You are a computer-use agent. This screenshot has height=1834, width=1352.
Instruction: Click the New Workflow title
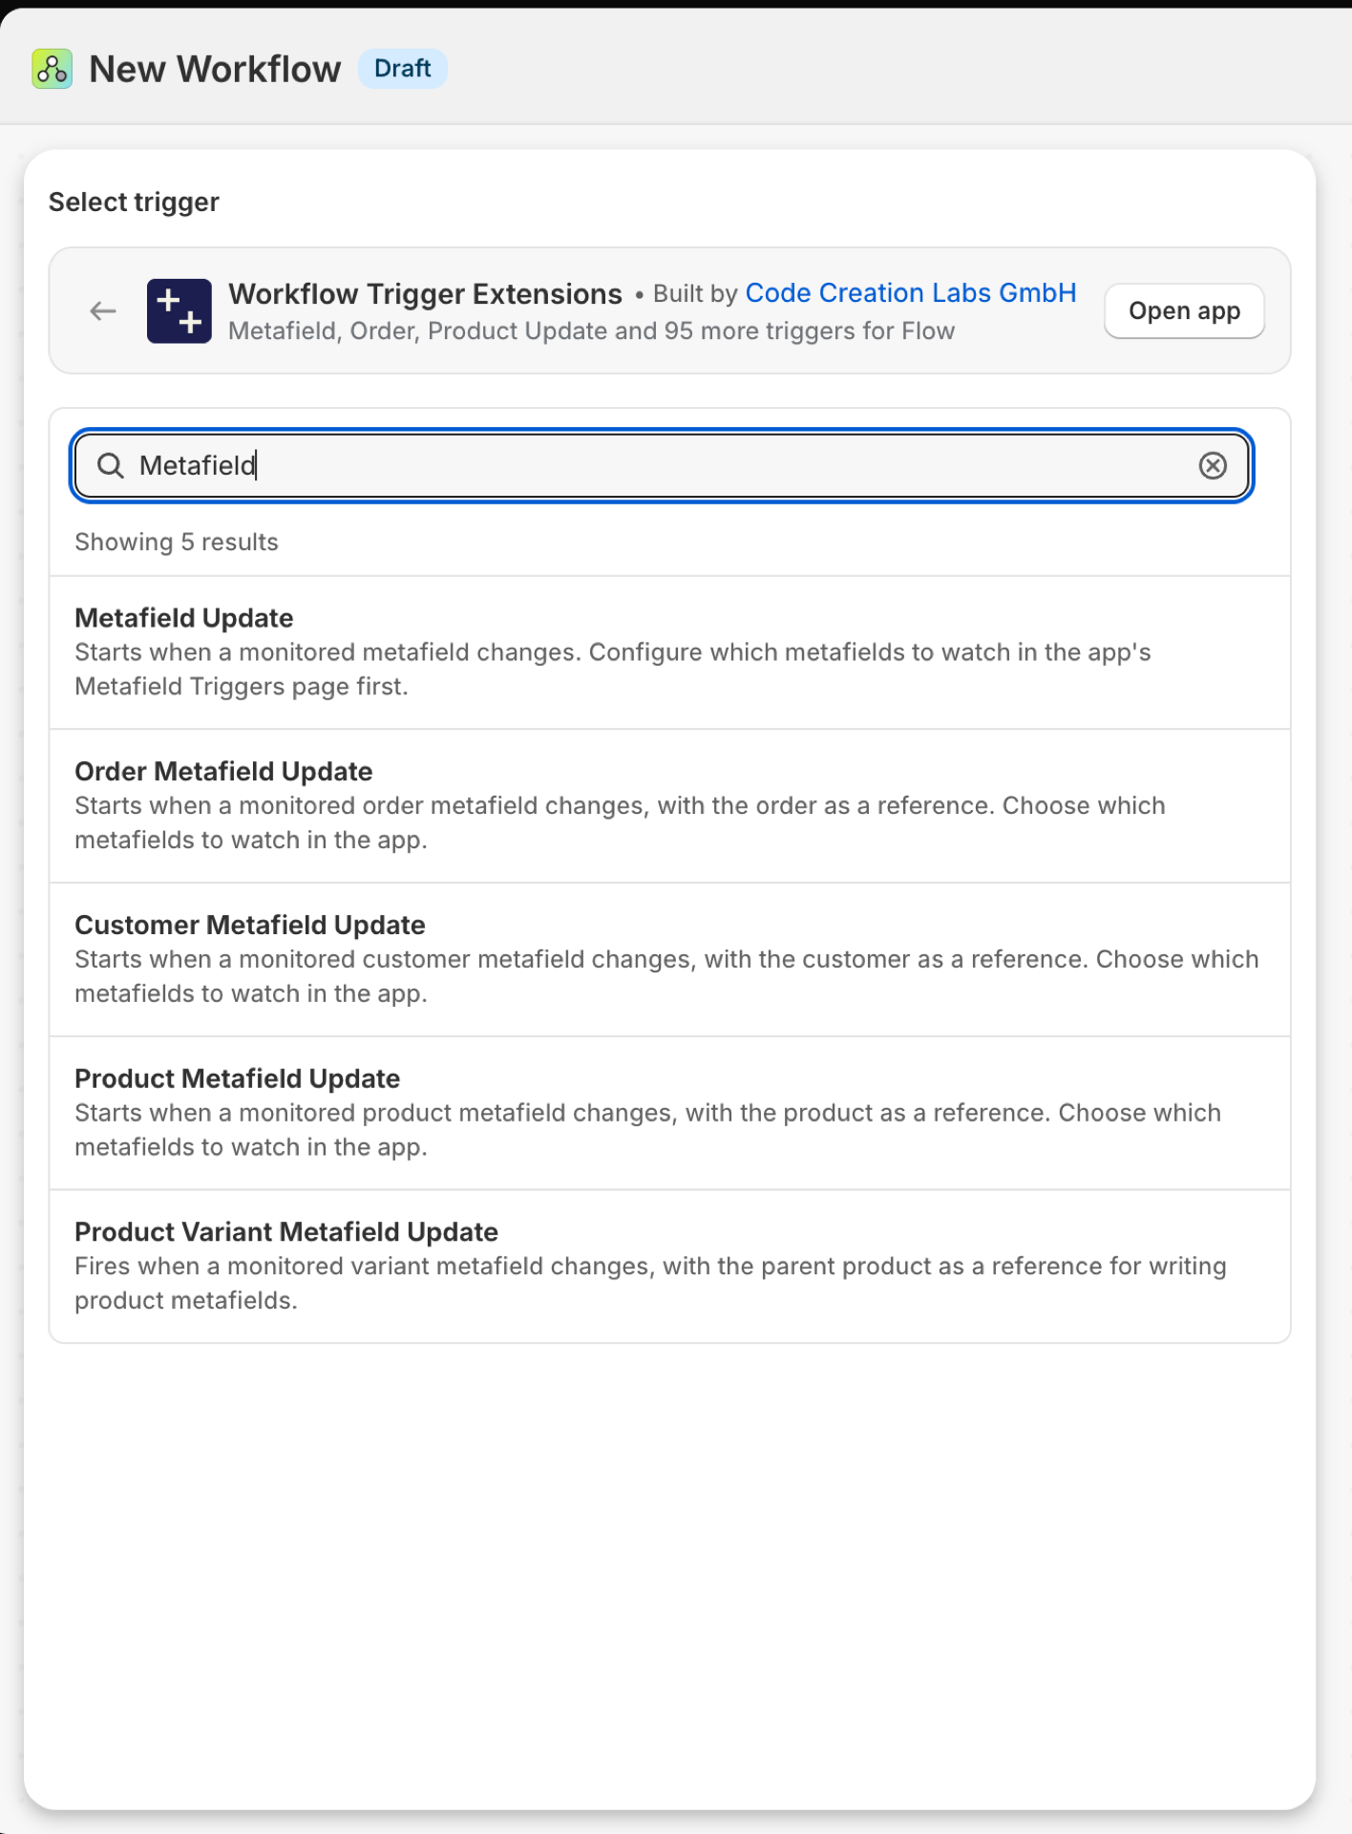[215, 69]
